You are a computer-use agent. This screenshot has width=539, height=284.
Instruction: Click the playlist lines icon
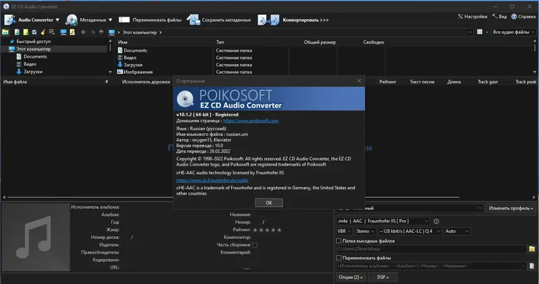click(52, 32)
